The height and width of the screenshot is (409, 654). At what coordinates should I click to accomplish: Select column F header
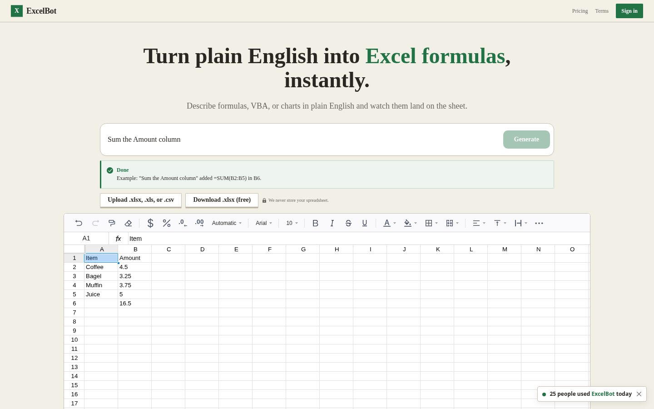tap(270, 249)
